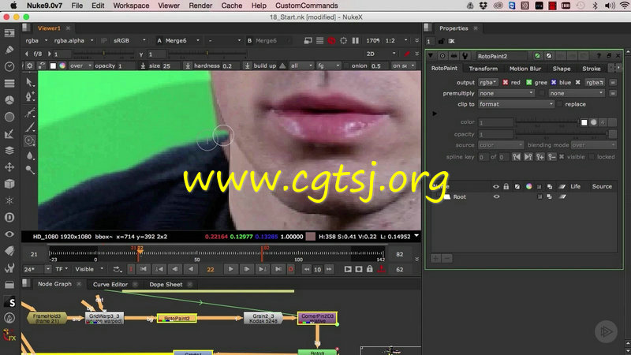Image resolution: width=631 pixels, height=355 pixels.
Task: Select the Blur tool droplet icon
Action: [30, 155]
